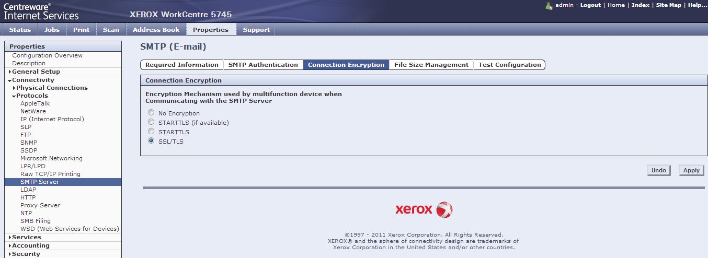Click the Centreware Internet Services logo text

(41, 11)
